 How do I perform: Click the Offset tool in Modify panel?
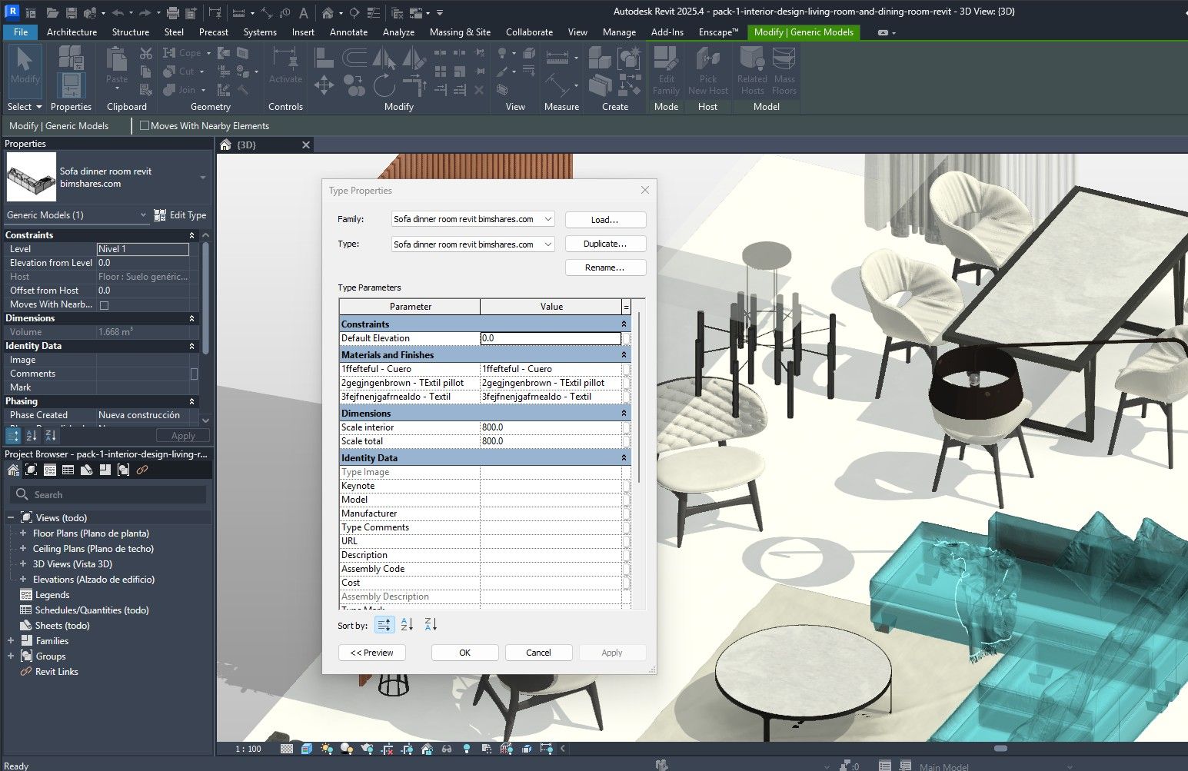pyautogui.click(x=354, y=57)
